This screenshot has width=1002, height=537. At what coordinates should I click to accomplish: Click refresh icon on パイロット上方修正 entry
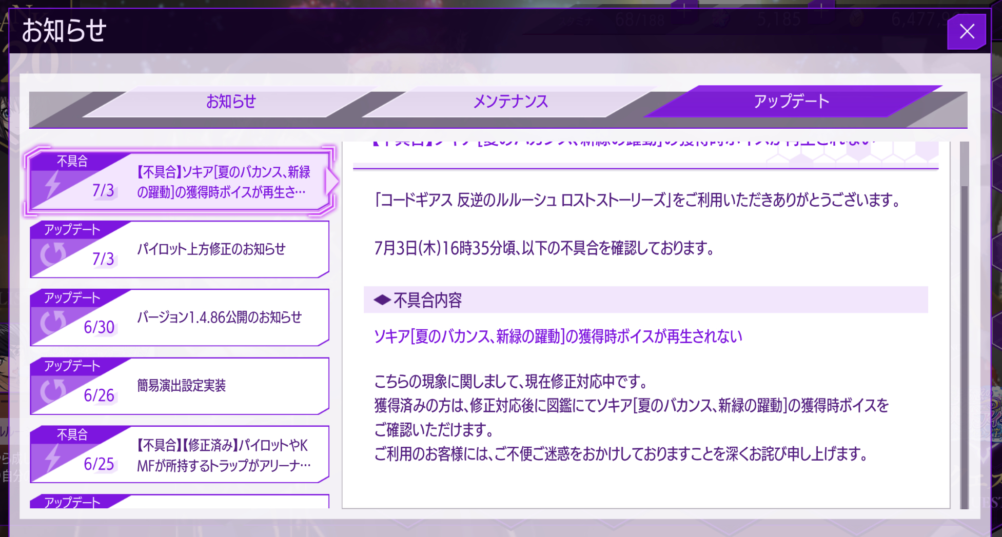point(53,254)
